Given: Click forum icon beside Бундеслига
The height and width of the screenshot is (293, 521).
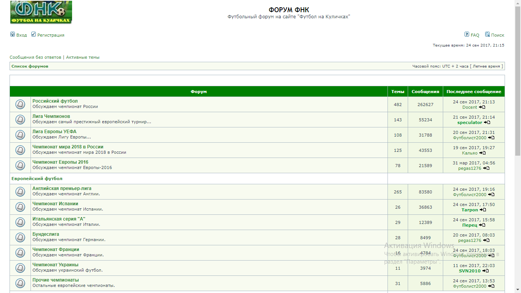Looking at the screenshot, I should click(20, 237).
